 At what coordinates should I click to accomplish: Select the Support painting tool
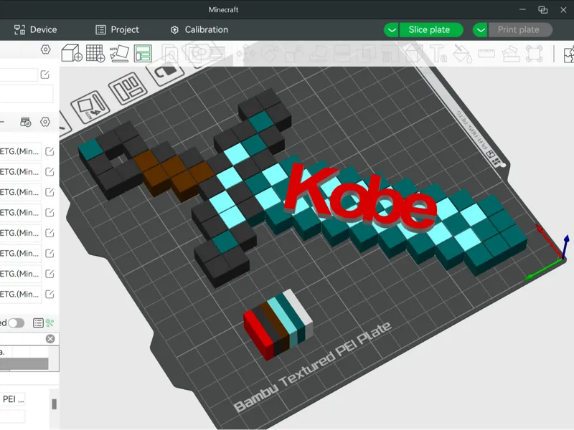(390, 54)
